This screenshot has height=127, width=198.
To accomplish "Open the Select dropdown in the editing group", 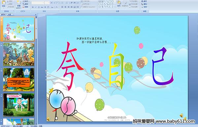I will (145, 7).
